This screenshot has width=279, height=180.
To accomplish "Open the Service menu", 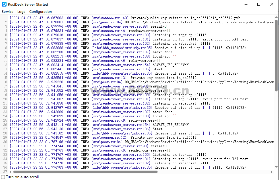I will pyautogui.click(x=7, y=12).
